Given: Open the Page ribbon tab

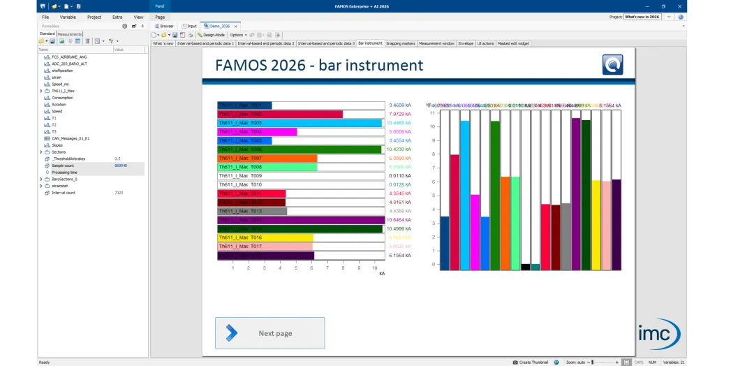Looking at the screenshot, I should pyautogui.click(x=160, y=17).
